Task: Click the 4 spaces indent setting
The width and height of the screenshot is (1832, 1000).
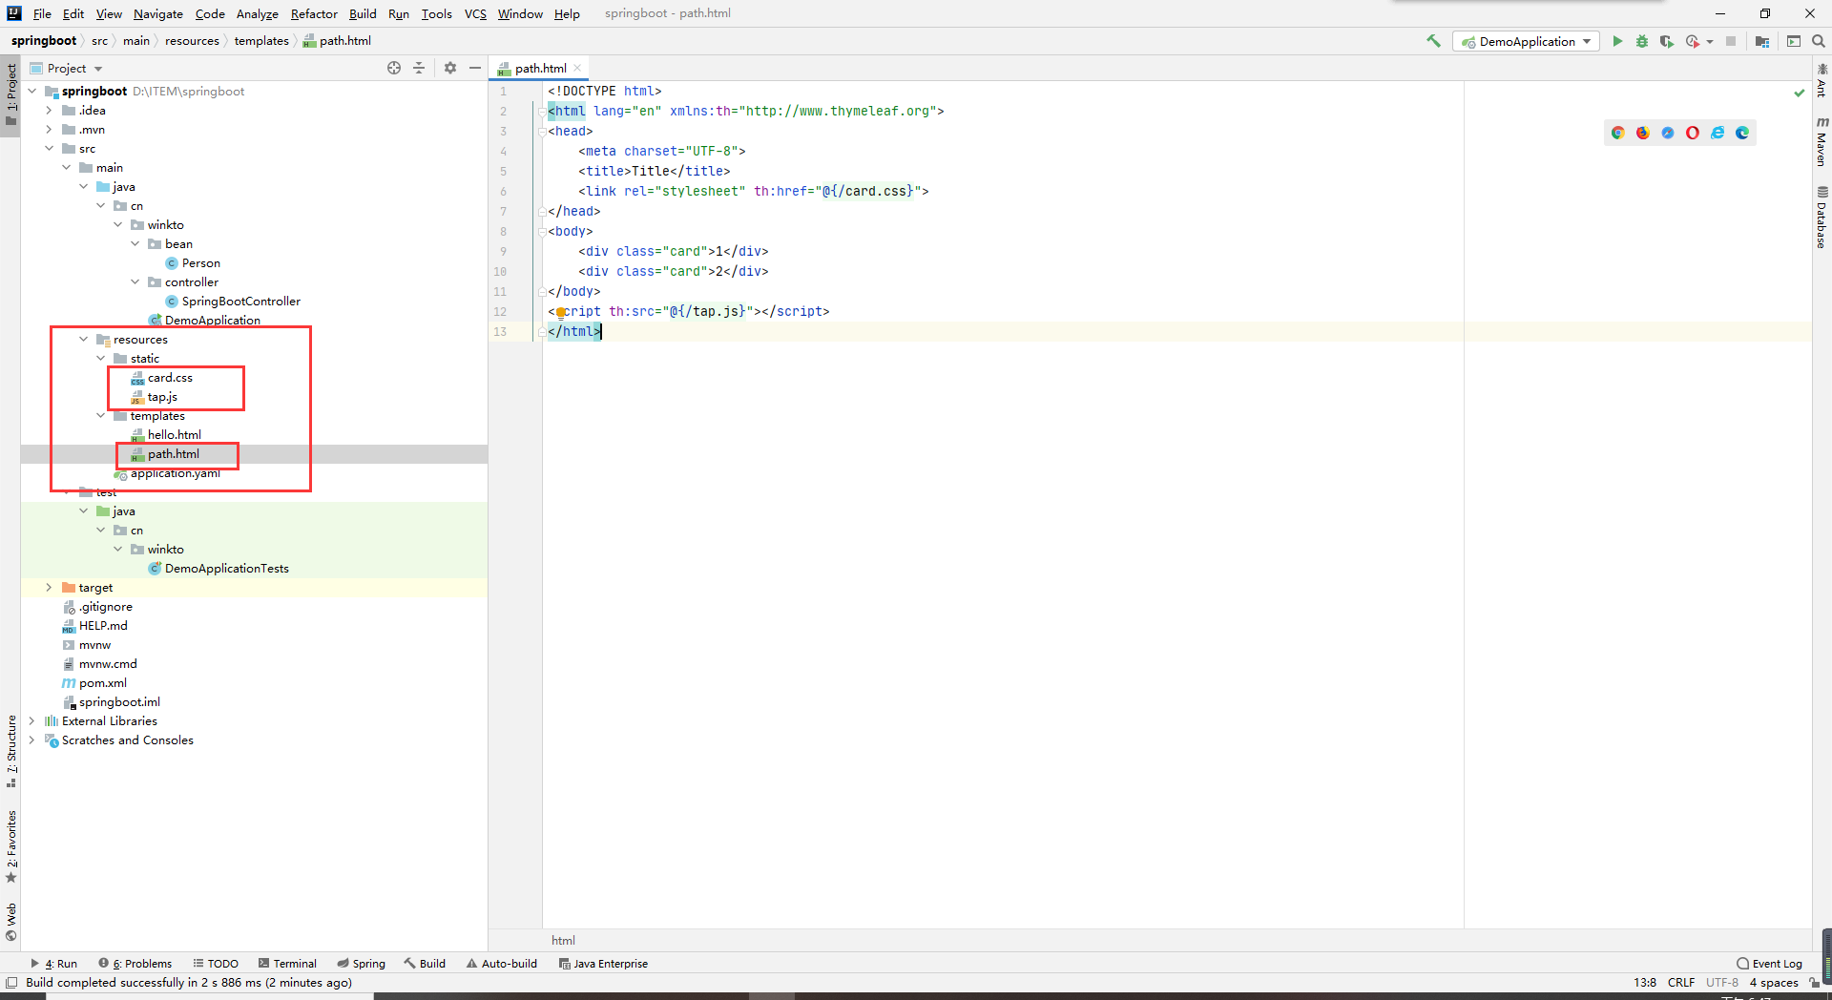Action: coord(1774,983)
